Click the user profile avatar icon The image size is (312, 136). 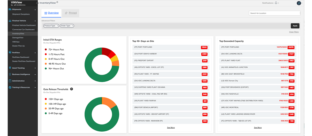click(299, 3)
